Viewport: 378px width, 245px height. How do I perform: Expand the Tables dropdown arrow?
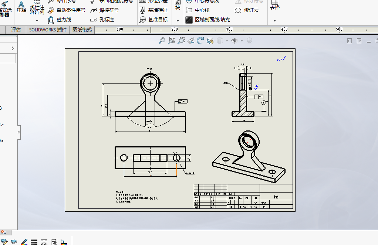tap(274, 21)
